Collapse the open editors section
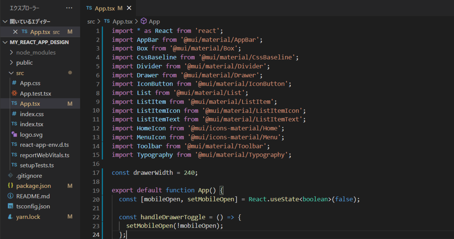Screen dimensions: 454x239 [5, 22]
